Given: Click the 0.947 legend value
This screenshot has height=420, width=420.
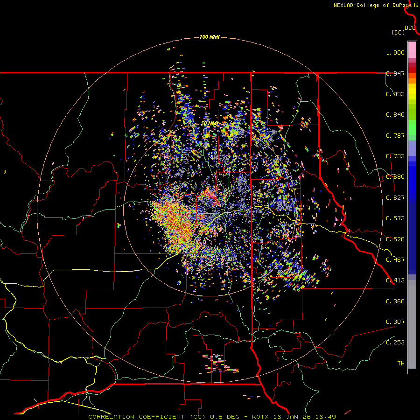Looking at the screenshot, I should point(395,73).
